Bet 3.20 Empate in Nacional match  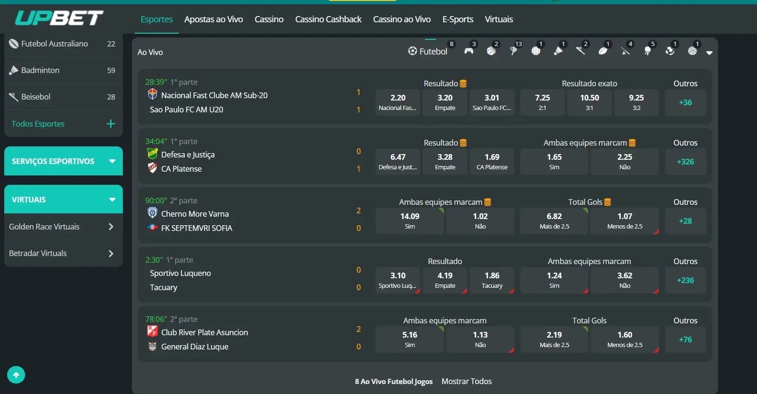click(x=445, y=102)
